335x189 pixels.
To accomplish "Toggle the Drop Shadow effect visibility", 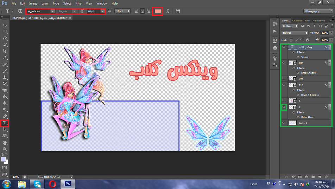I will (x=298, y=73).
